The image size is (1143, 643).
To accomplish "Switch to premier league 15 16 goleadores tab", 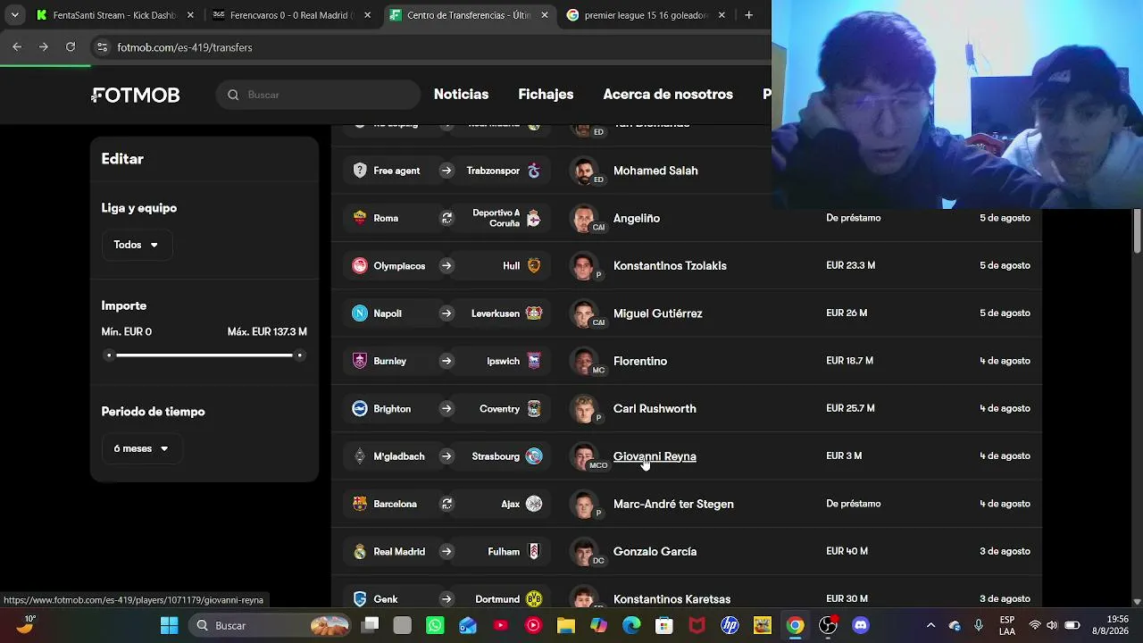I will (647, 15).
